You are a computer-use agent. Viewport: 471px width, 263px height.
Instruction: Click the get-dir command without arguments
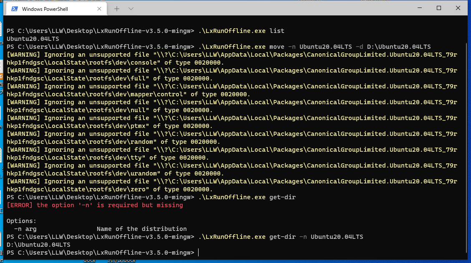coord(151,197)
